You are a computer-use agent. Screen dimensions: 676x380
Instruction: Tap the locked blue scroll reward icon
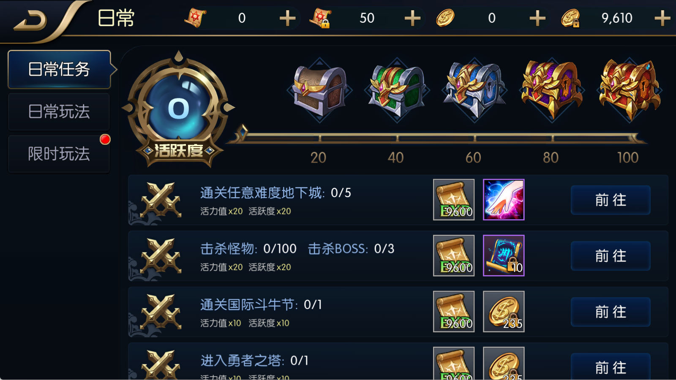[504, 255]
